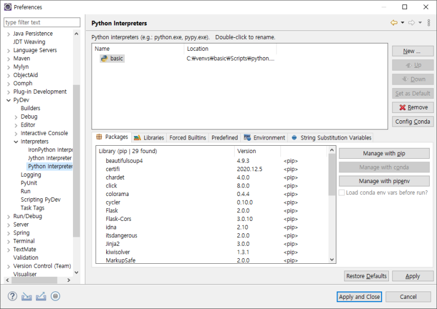Click the Preferences window title icon
437x309 pixels.
(x=8, y=7)
